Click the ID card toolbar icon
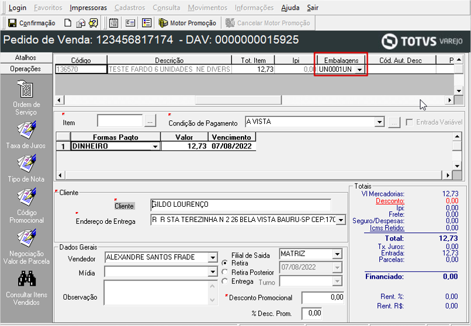Viewport: 471px width, 326px height. (x=130, y=23)
